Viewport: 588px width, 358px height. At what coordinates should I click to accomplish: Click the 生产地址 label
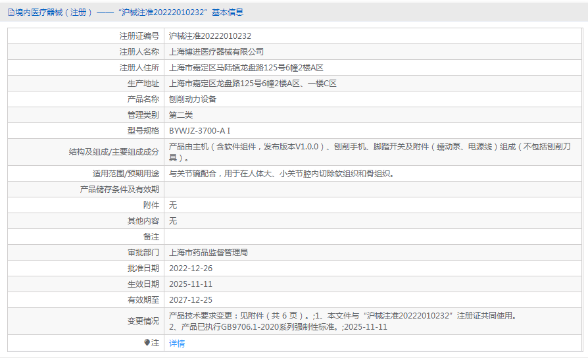point(143,84)
